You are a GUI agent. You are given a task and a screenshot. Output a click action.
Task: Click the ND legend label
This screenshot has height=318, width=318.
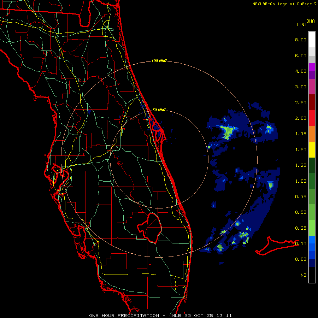304,275
